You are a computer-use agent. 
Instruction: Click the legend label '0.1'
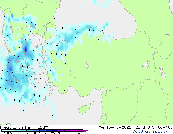click(x=3, y=133)
